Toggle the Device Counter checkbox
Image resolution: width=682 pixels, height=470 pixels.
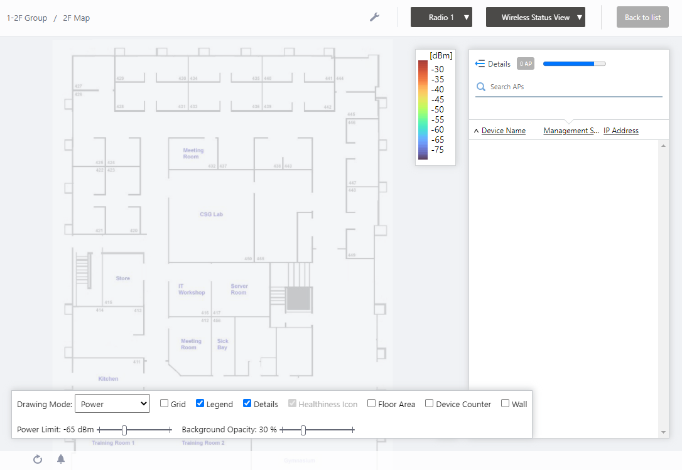coord(430,403)
